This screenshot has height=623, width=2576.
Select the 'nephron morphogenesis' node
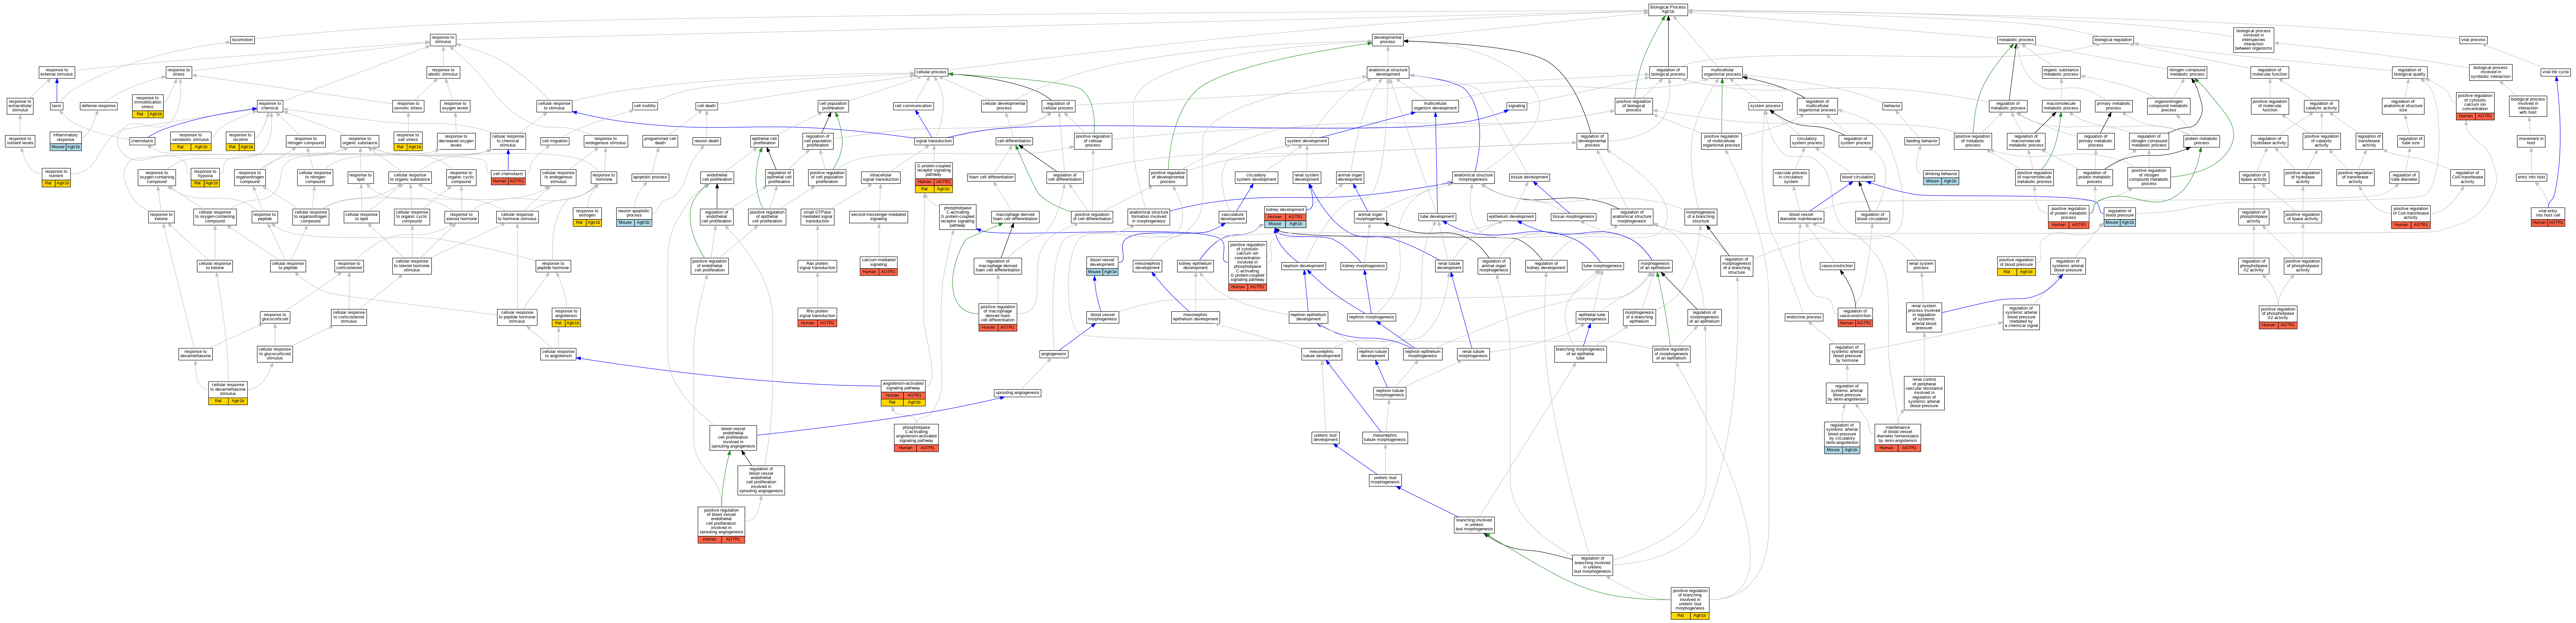pos(1371,317)
